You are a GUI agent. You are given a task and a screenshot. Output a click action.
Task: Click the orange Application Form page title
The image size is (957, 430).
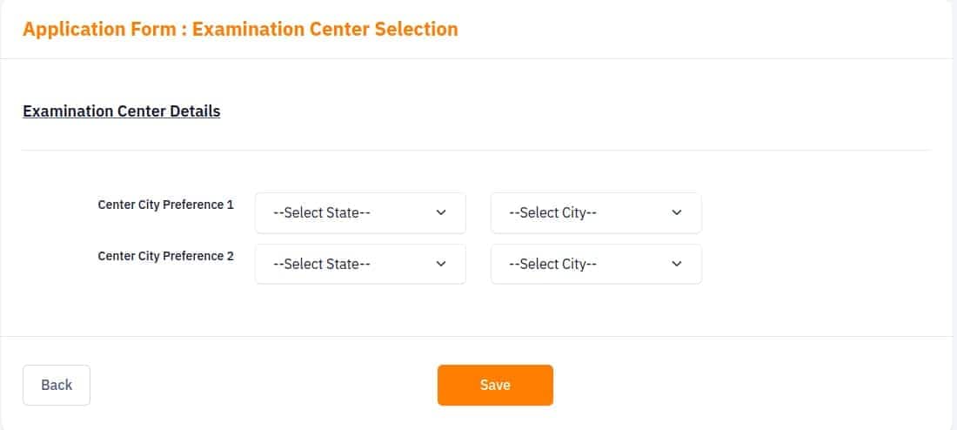tap(240, 30)
